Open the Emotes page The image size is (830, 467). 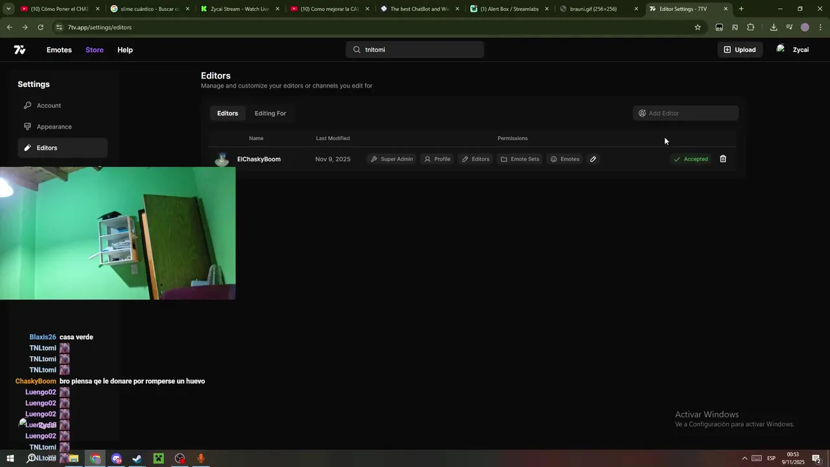tap(59, 50)
